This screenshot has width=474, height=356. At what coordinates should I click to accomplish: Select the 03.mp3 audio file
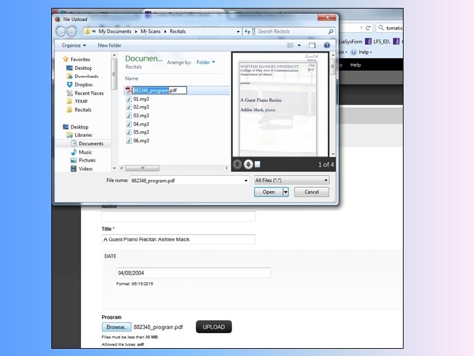pos(138,115)
